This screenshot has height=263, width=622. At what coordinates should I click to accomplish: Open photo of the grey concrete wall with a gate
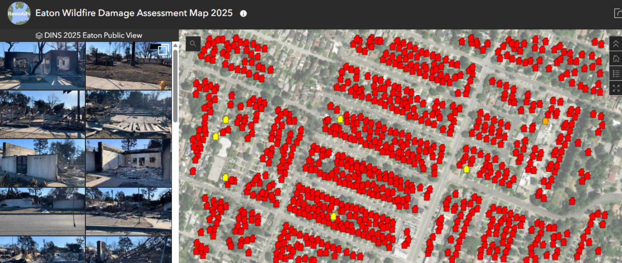[x=42, y=163]
